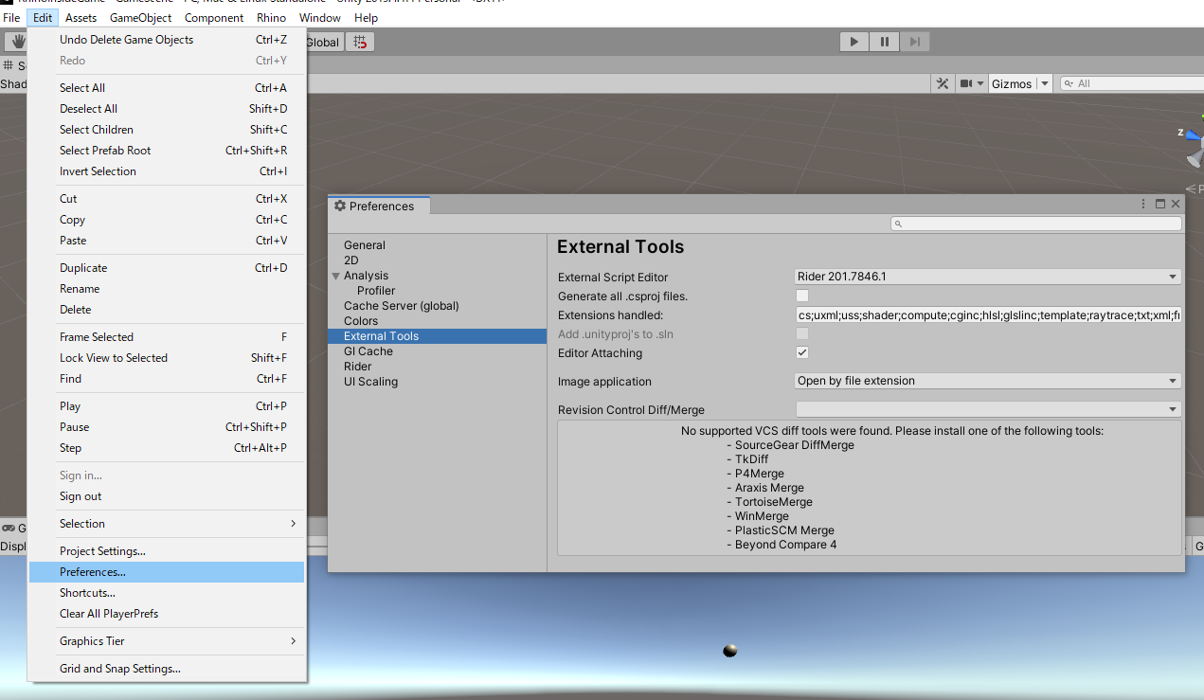Select the Hand tool in the toolbar
The height and width of the screenshot is (700, 1204).
[16, 42]
